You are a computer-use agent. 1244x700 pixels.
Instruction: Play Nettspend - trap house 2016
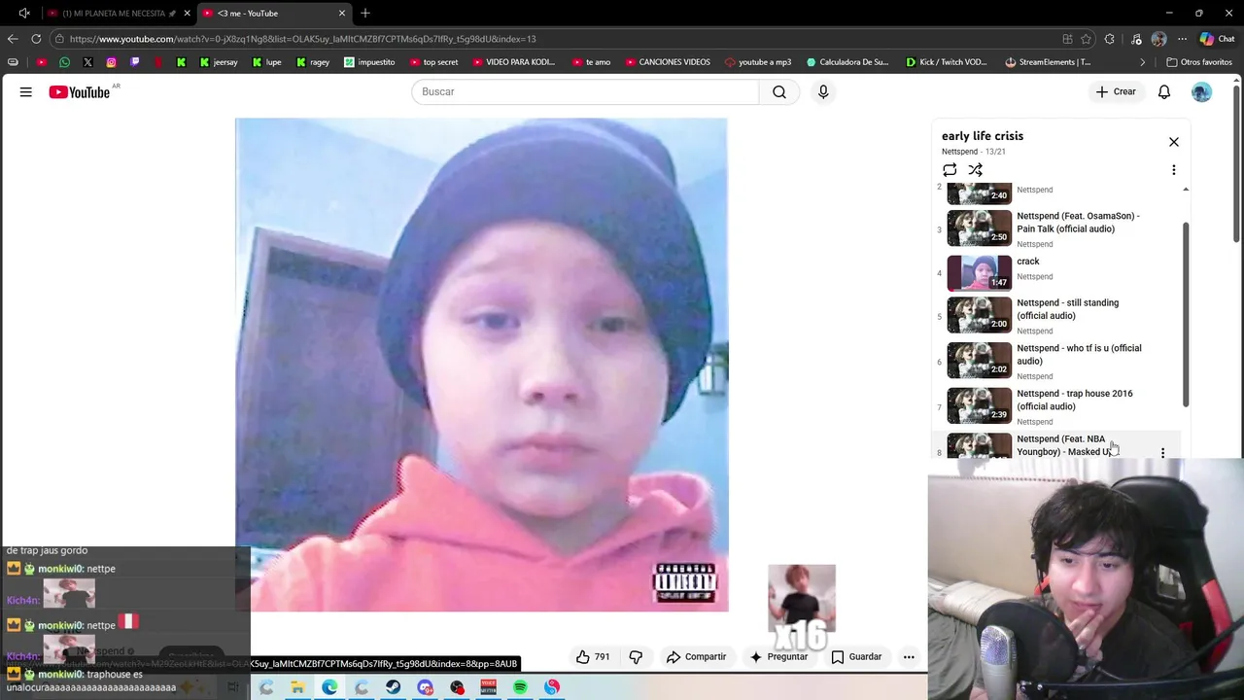pyautogui.click(x=1074, y=400)
